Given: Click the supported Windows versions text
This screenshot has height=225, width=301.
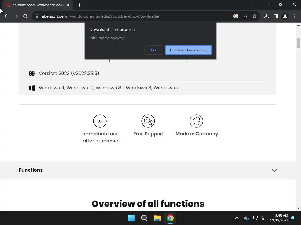Looking at the screenshot, I should click(x=109, y=88).
